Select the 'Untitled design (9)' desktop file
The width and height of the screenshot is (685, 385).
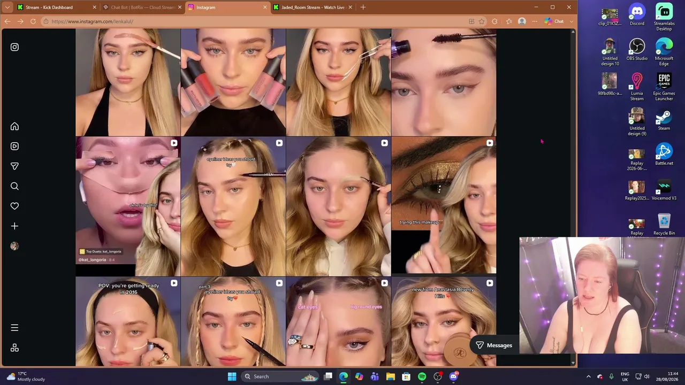637,122
